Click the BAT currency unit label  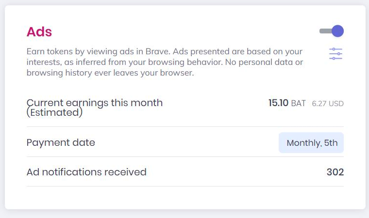tap(299, 103)
